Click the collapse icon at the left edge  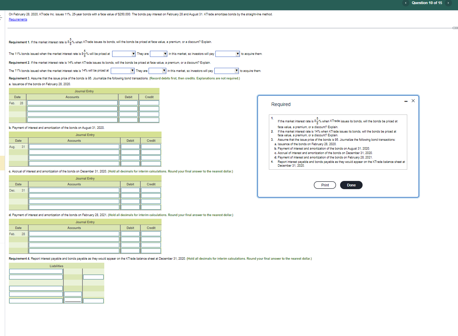click(1, 17)
